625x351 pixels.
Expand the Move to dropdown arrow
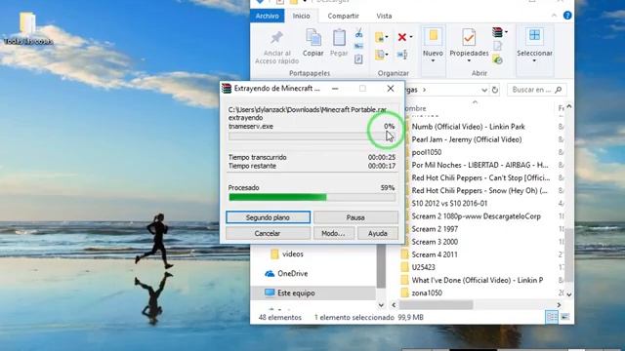tap(387, 37)
